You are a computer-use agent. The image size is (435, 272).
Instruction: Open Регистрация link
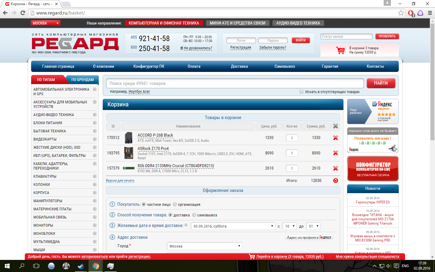(x=241, y=48)
